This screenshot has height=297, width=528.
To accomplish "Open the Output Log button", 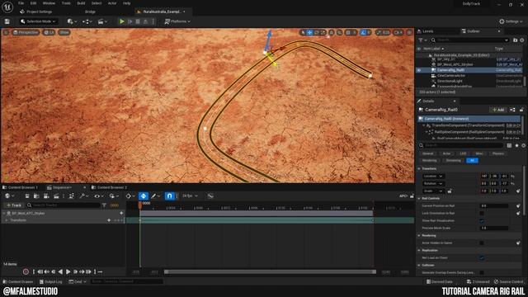I will pos(51,281).
